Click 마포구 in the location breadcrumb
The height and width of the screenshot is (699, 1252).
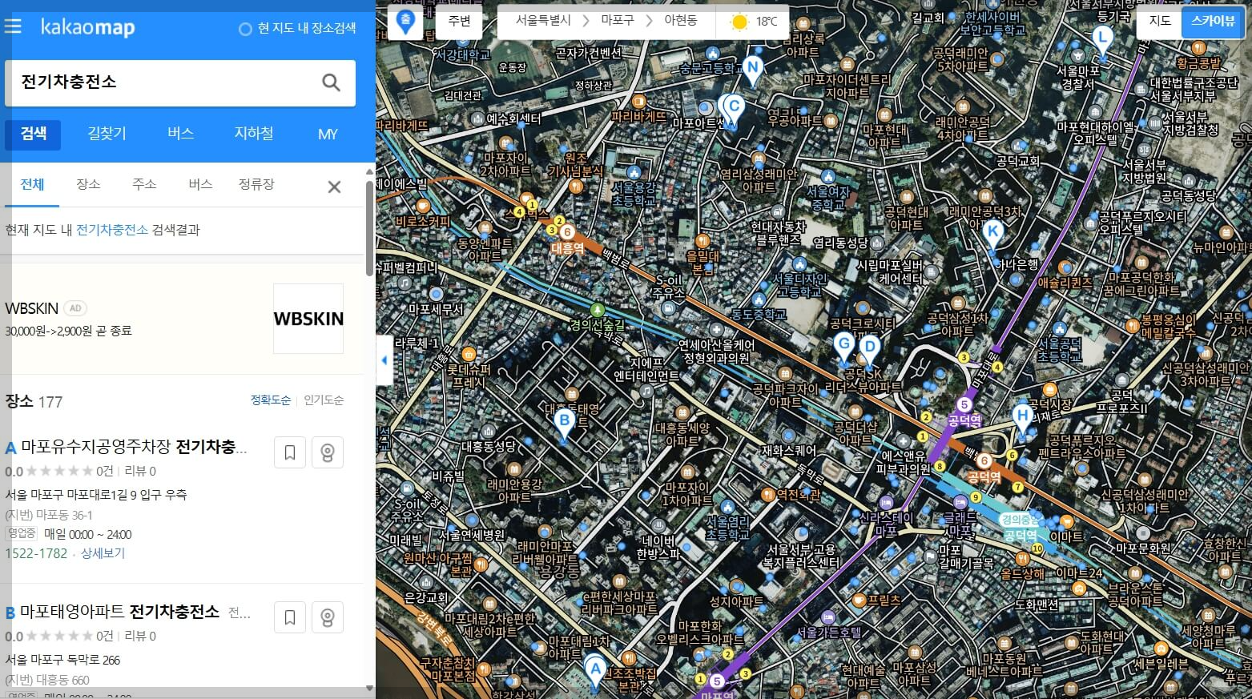tap(617, 21)
